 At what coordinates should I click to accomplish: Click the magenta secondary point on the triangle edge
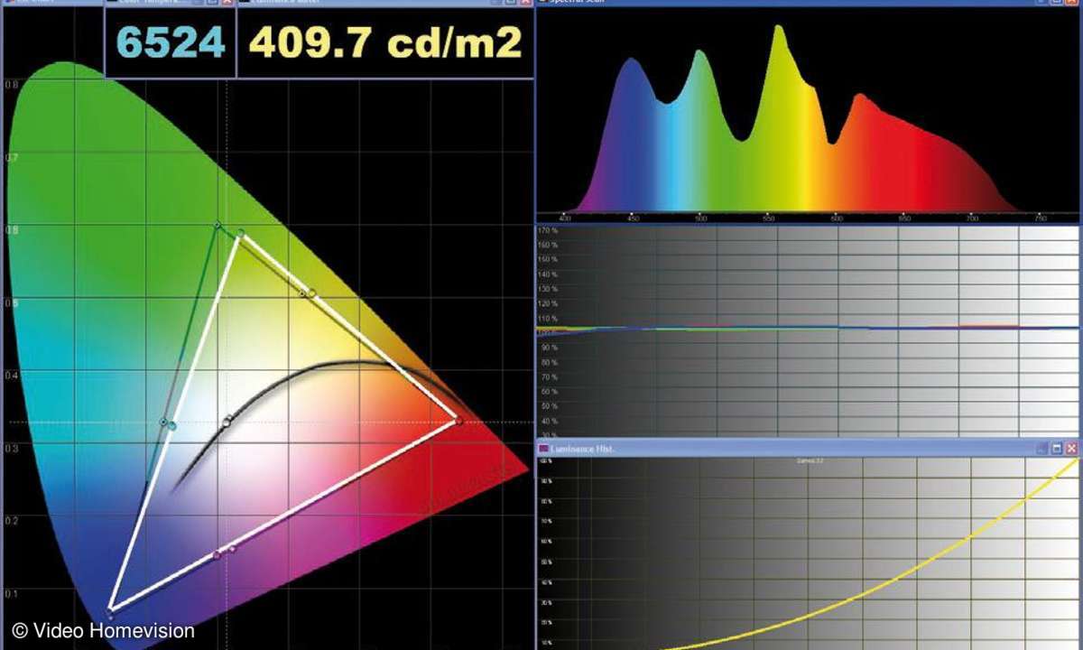217,554
